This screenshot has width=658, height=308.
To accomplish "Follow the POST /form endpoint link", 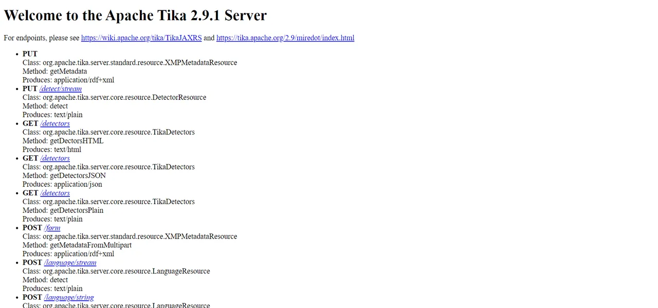I will click(x=52, y=228).
